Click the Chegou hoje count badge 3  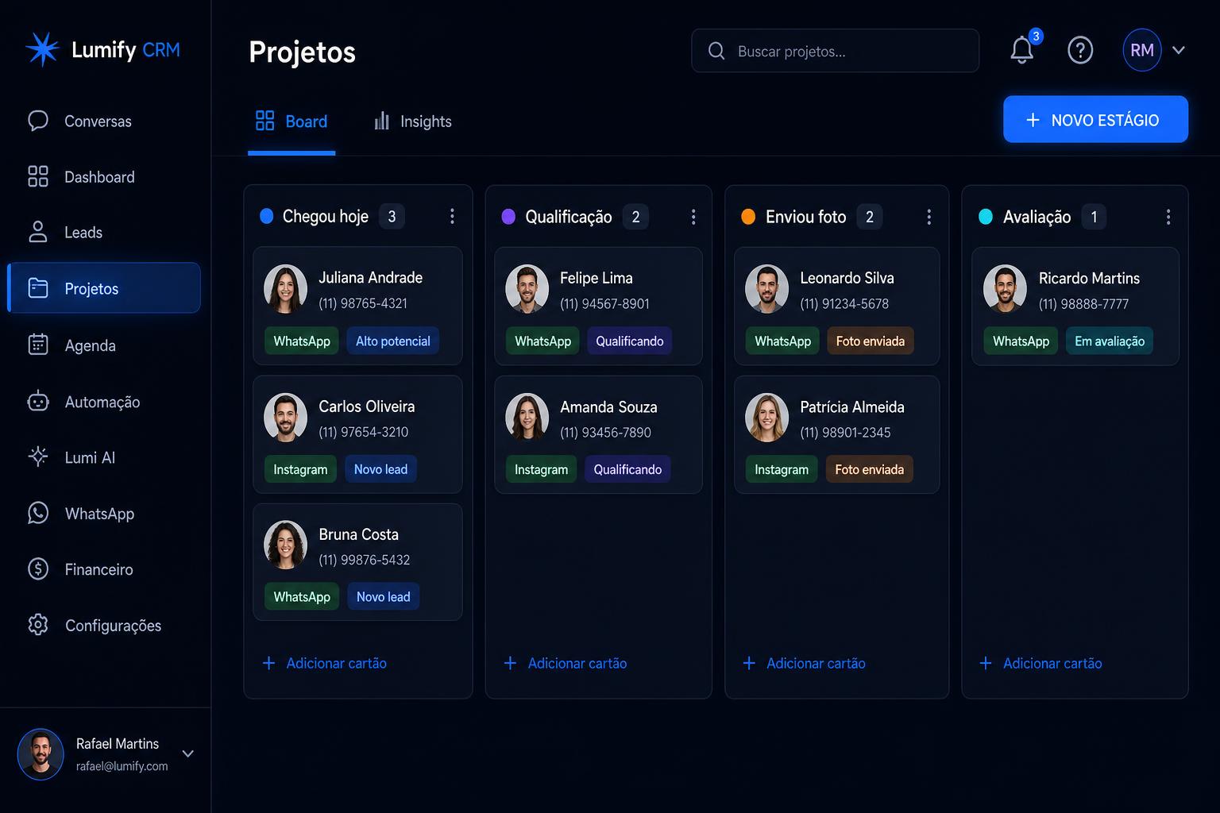coord(392,216)
